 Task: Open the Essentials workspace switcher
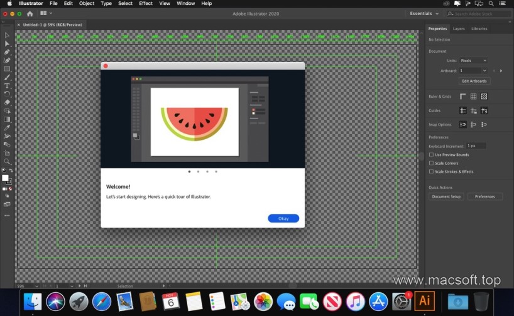pos(424,13)
